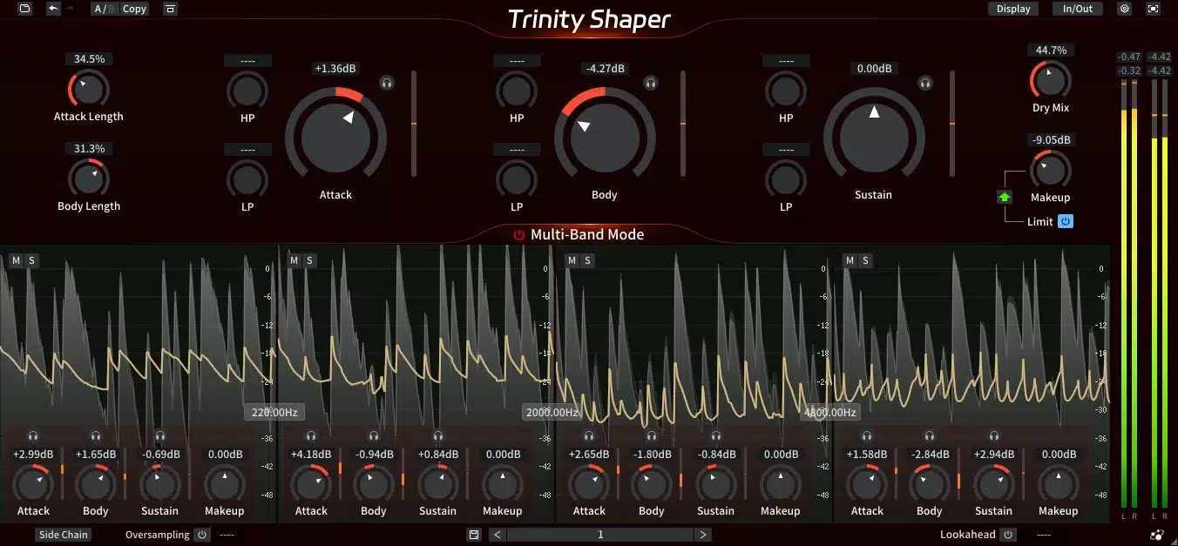Click headphone above +1.58dB Attack

[x=867, y=435]
